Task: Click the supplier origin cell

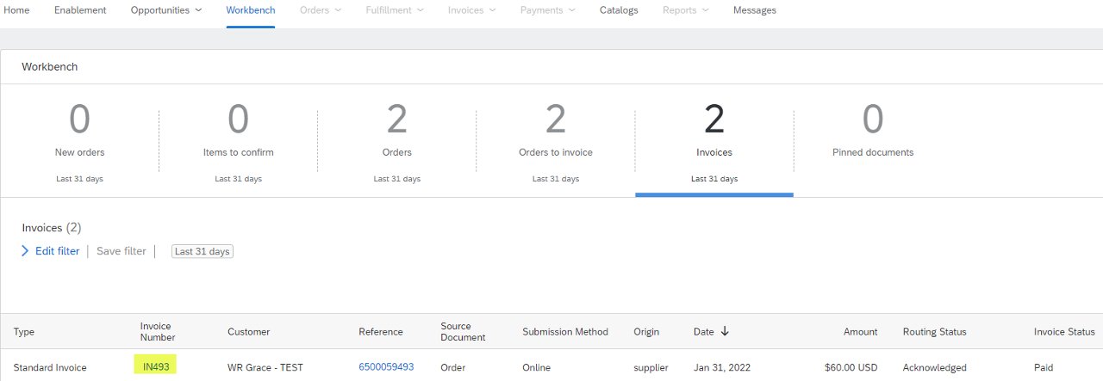Action: point(651,368)
